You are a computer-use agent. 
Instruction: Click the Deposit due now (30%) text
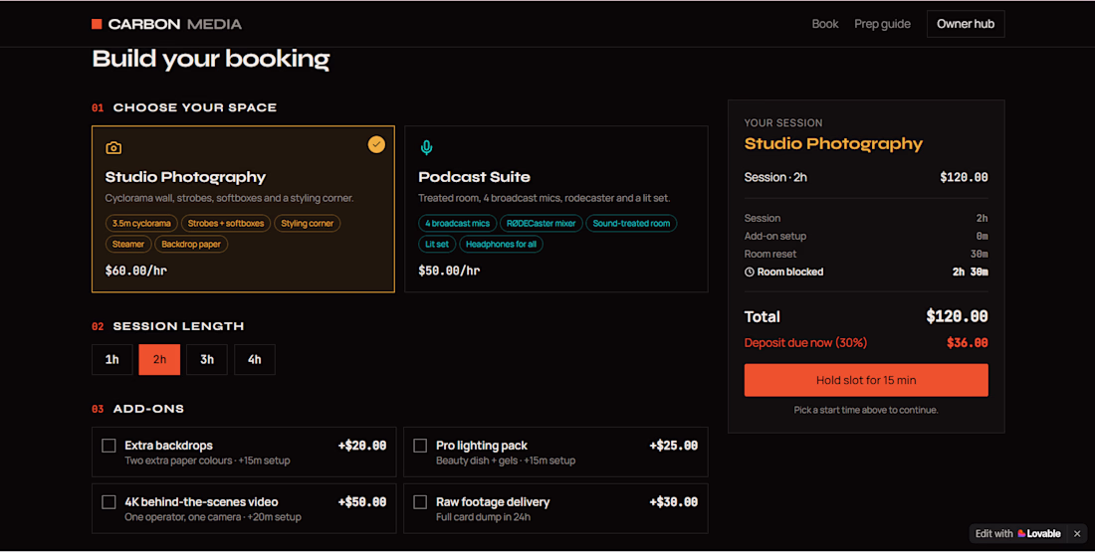tap(805, 343)
